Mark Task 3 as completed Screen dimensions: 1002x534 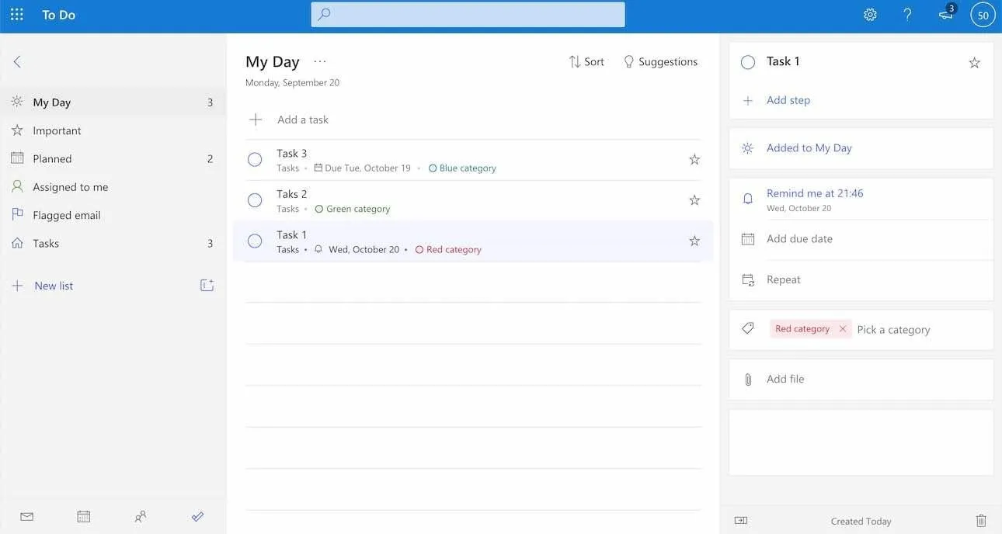pyautogui.click(x=255, y=160)
